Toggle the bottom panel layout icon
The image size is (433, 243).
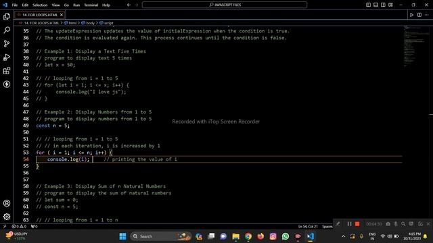tap(375, 5)
